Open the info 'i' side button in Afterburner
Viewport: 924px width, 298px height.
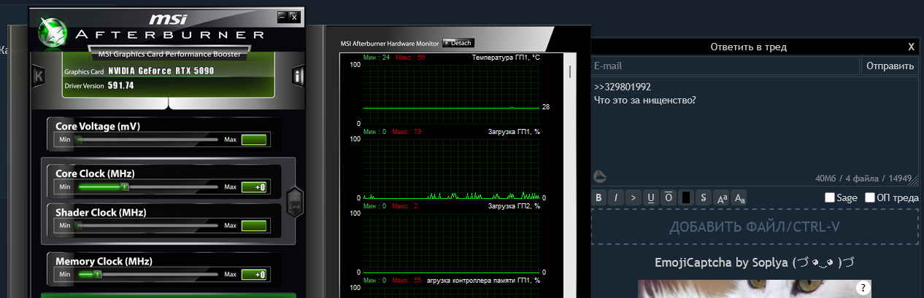298,76
